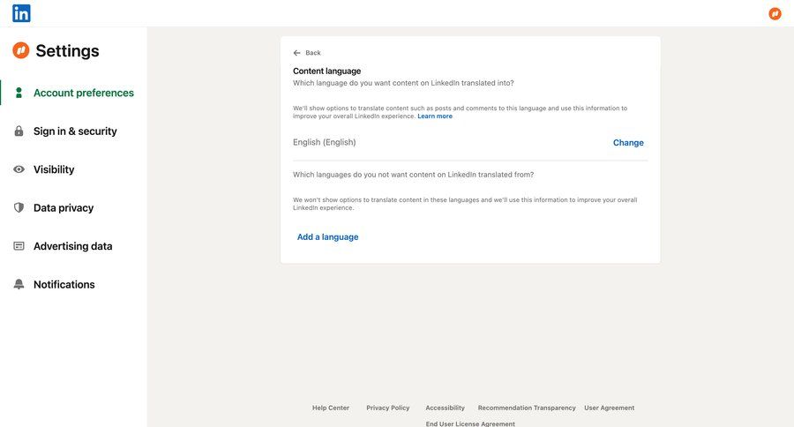Select Account preferences in the sidebar
The height and width of the screenshot is (427, 794).
point(83,93)
